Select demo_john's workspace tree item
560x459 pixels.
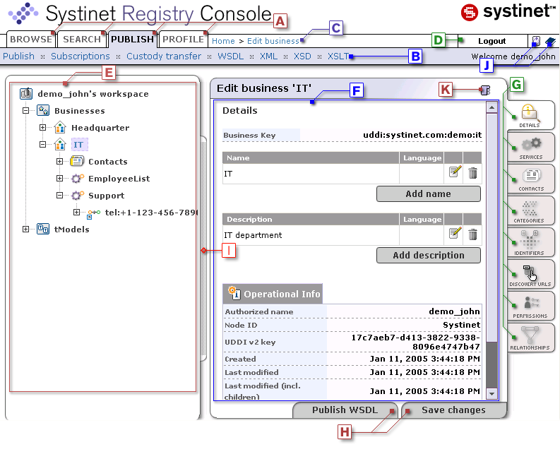[x=93, y=94]
